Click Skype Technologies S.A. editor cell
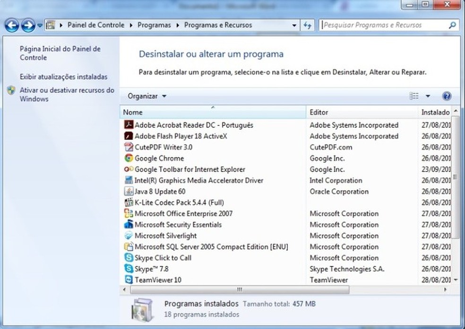 [347, 269]
